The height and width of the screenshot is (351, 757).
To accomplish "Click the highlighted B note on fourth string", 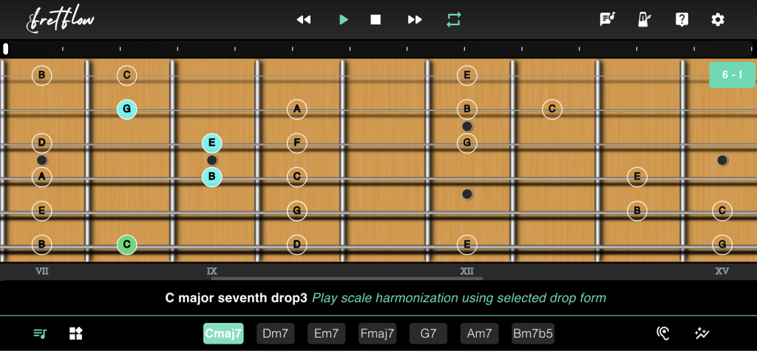I will click(x=212, y=177).
